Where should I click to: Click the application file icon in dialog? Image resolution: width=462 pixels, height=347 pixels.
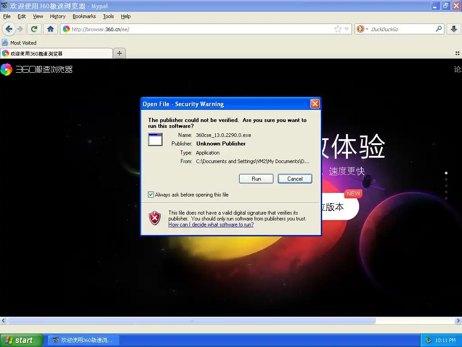click(x=155, y=139)
